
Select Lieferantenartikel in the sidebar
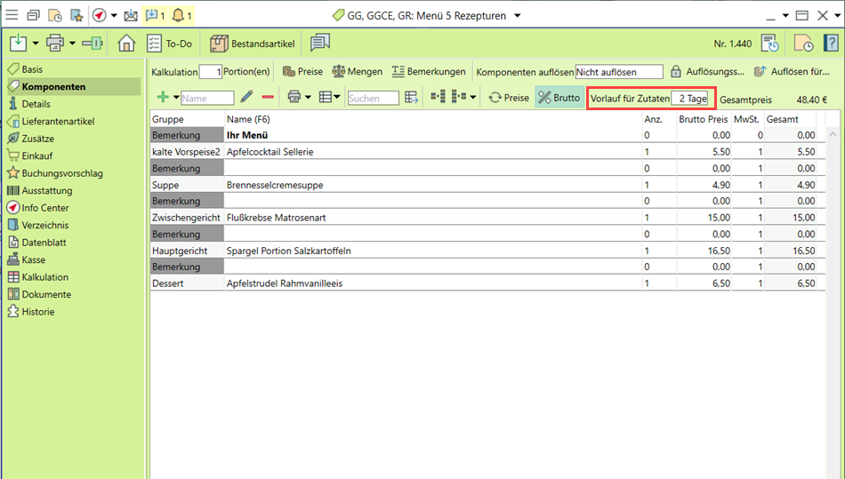point(58,121)
